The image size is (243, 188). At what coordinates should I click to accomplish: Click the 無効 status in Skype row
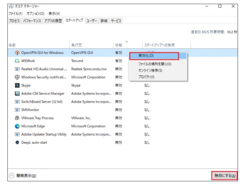[119, 85]
